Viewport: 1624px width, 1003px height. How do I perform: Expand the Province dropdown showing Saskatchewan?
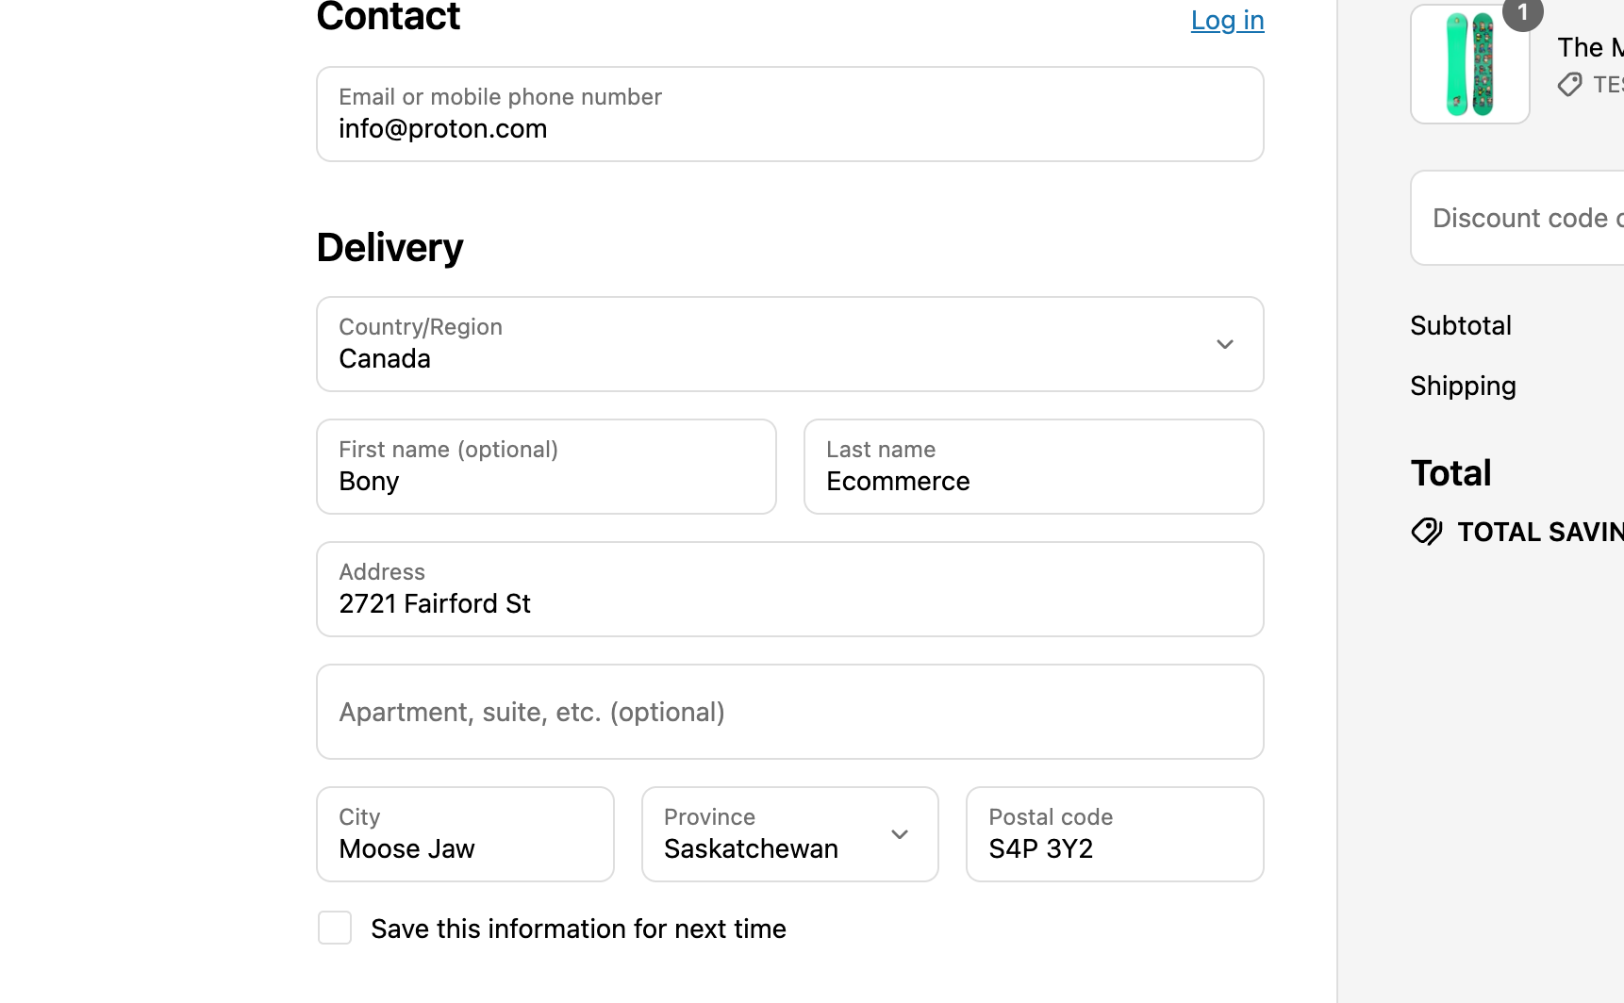(789, 834)
